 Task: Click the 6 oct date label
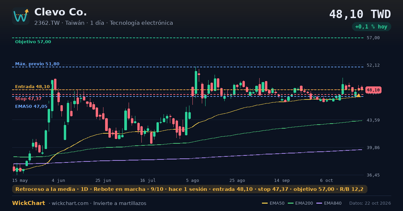tap(326, 180)
